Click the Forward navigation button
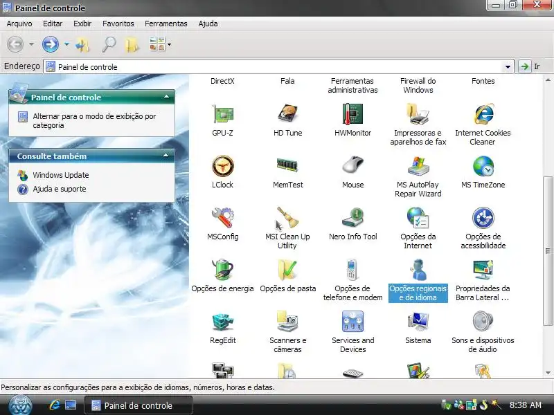Screen dimensions: 554x415 click(50, 44)
